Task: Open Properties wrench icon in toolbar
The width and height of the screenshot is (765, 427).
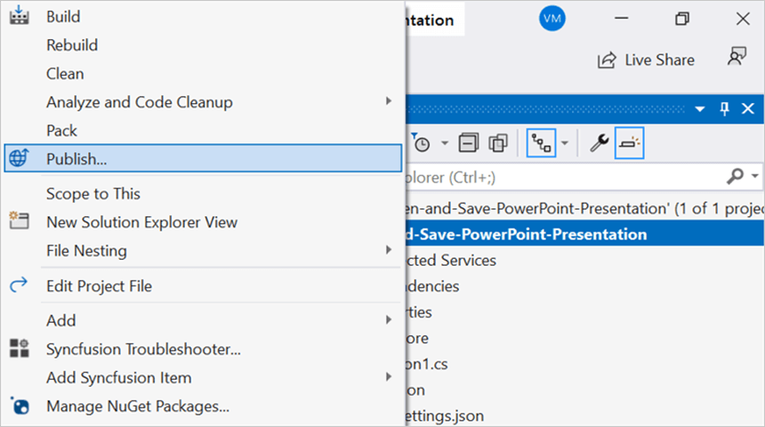Action: click(599, 142)
